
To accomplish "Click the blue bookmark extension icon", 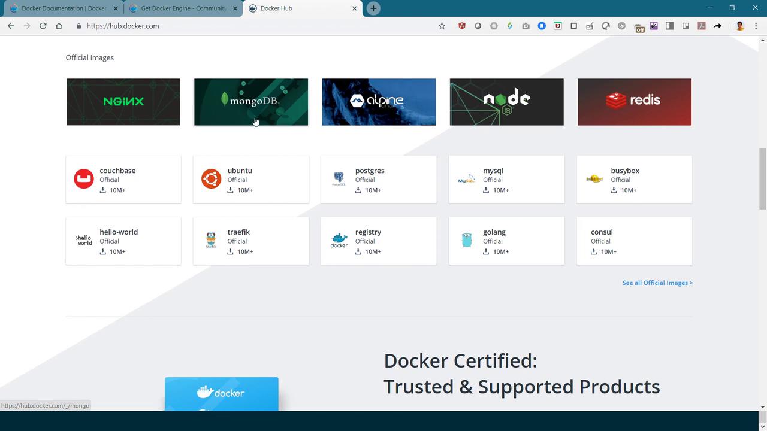I will (542, 26).
